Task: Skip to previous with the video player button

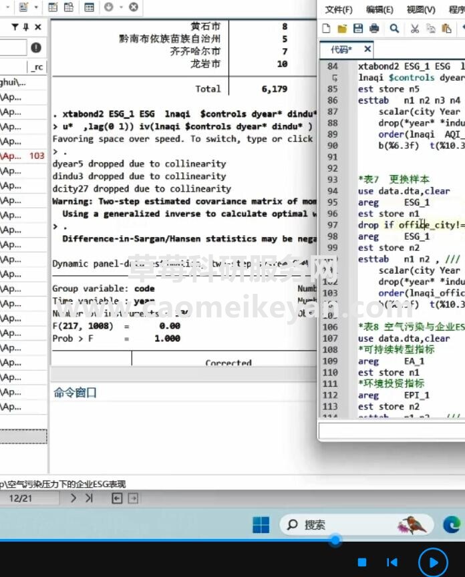Action: (392, 562)
